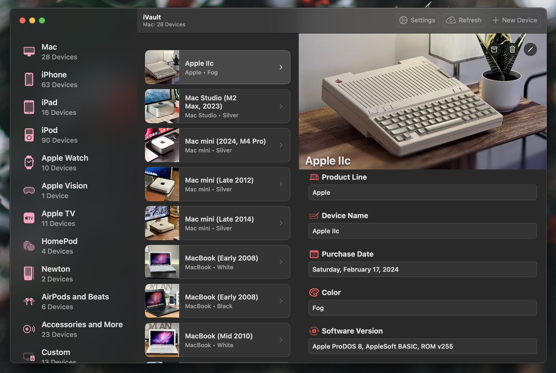The height and width of the screenshot is (373, 556).
Task: Select Newton 2 Devices category
Action: coord(74,274)
